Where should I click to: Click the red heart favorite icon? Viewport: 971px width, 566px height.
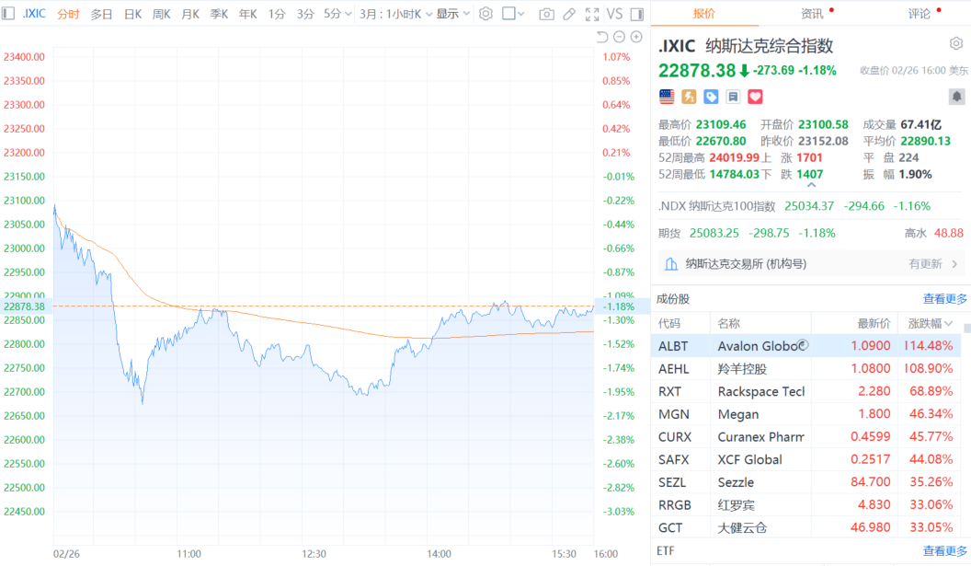755,97
